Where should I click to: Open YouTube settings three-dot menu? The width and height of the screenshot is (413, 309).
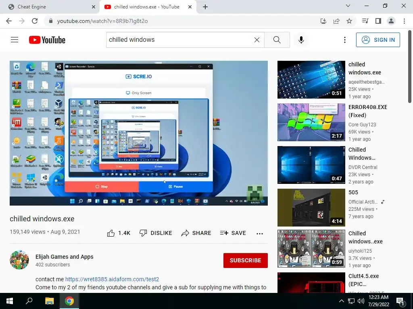[344, 40]
